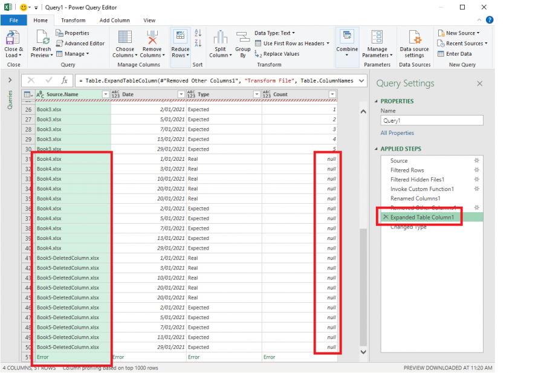Click the Query1 name input field
The image size is (544, 373).
[x=432, y=120]
